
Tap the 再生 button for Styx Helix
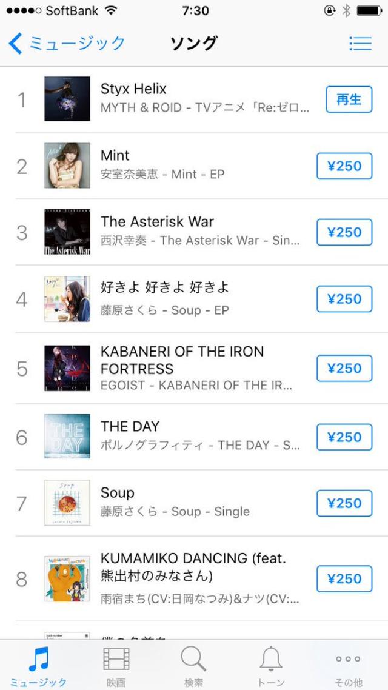(349, 99)
